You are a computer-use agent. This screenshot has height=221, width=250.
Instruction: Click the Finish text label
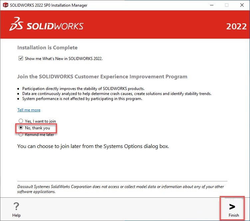[x=234, y=215]
